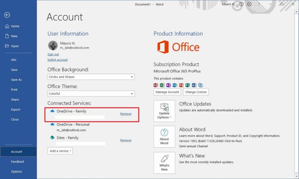This screenshot has width=299, height=179.
Task: Click the OneDrive - Personal cloud icon
Action: pos(52,124)
